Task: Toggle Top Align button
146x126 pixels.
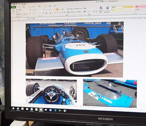Action: [55, 9]
